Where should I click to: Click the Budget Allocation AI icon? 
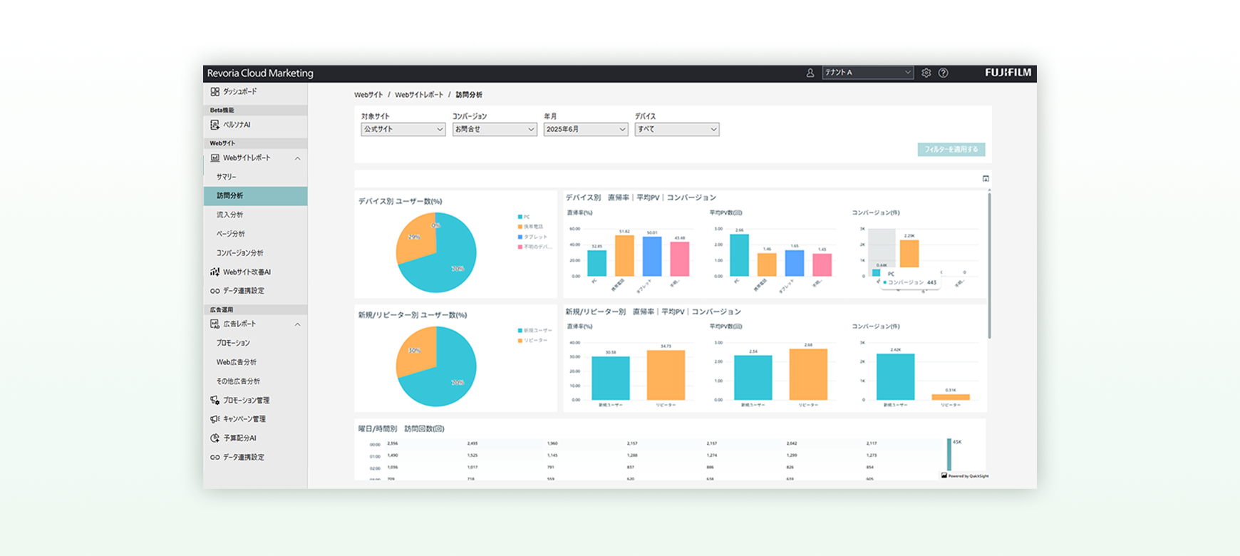215,438
